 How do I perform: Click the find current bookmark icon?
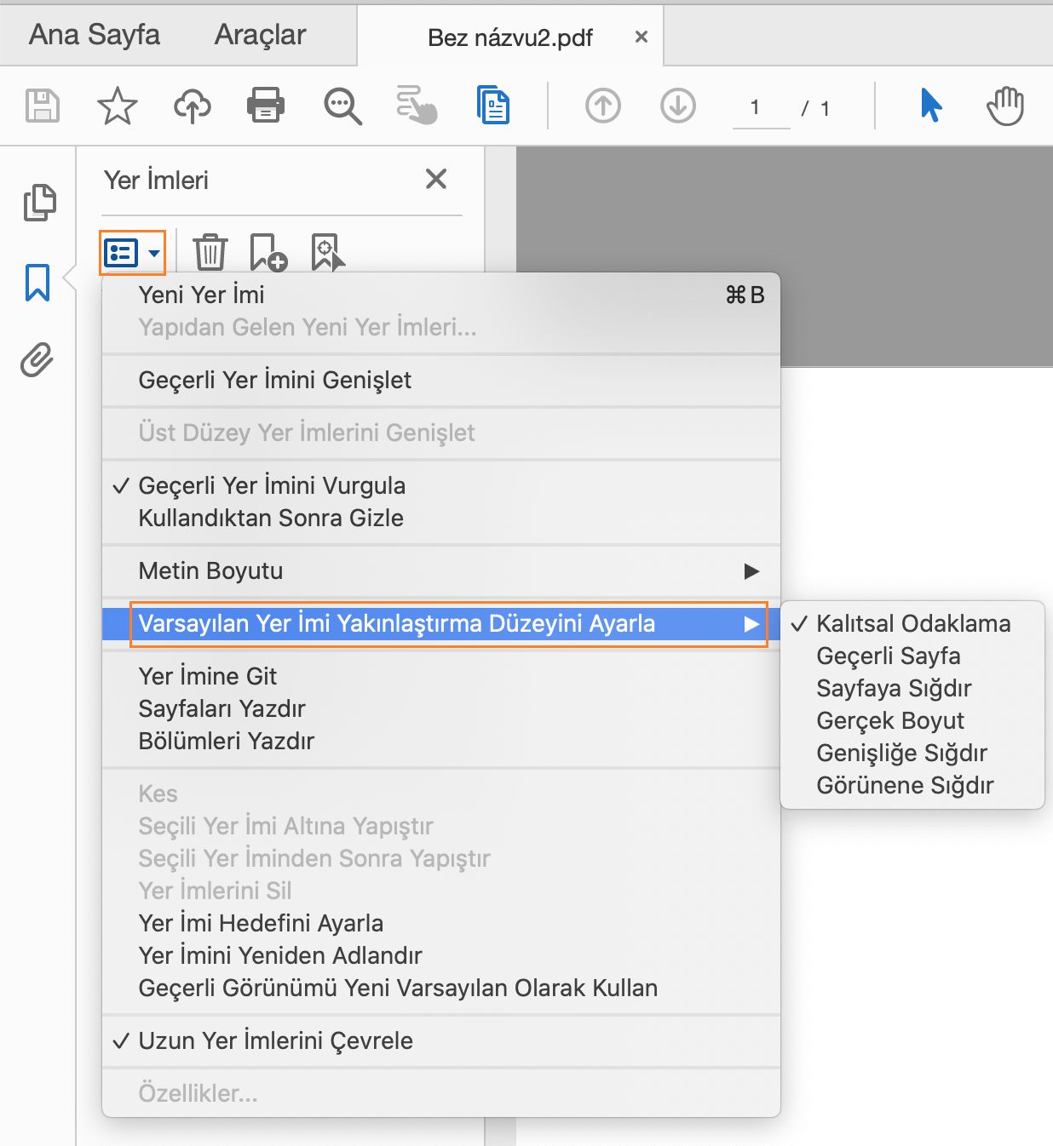coord(328,253)
